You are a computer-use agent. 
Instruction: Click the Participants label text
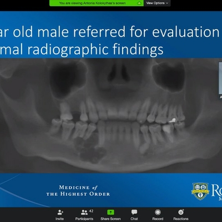pyautogui.click(x=84, y=219)
